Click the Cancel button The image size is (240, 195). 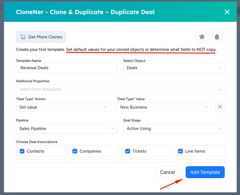point(168,172)
